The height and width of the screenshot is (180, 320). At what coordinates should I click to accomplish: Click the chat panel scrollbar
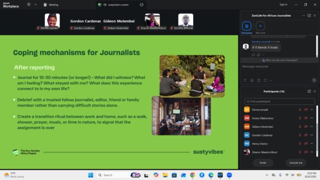coord(317,46)
